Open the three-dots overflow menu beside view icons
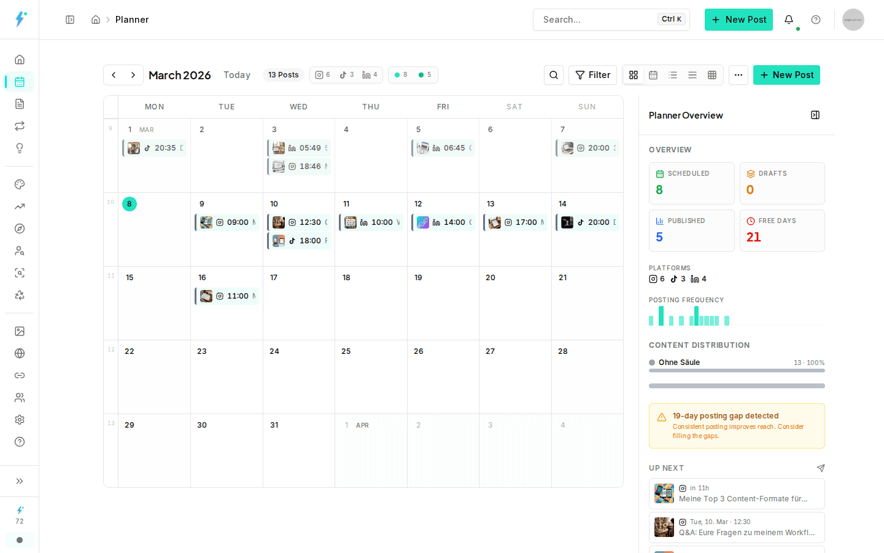Viewport: 884px width, 553px height. 739,75
